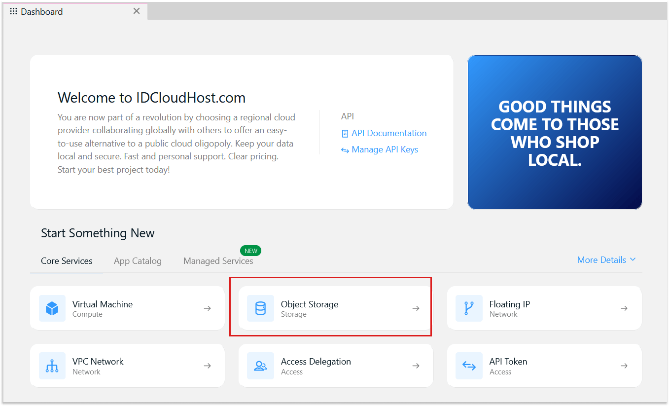Switch to the Managed Services tab

(218, 261)
